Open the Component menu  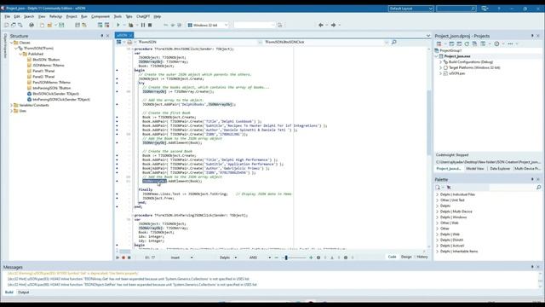tap(100, 16)
